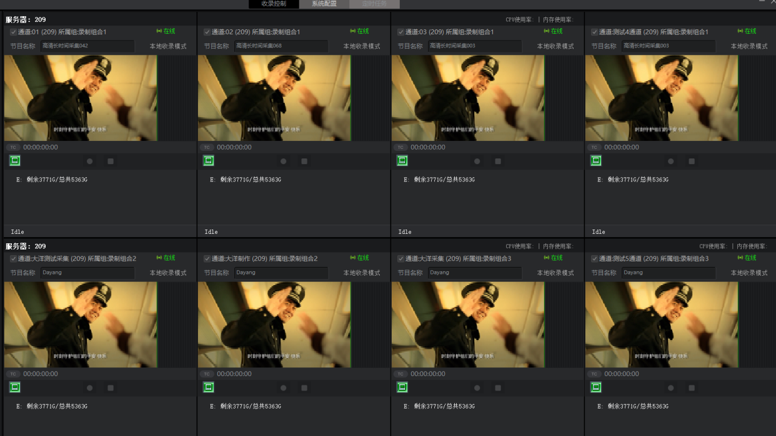Stop recording on 测试4通道
This screenshot has width=776, height=436.
[x=692, y=161]
